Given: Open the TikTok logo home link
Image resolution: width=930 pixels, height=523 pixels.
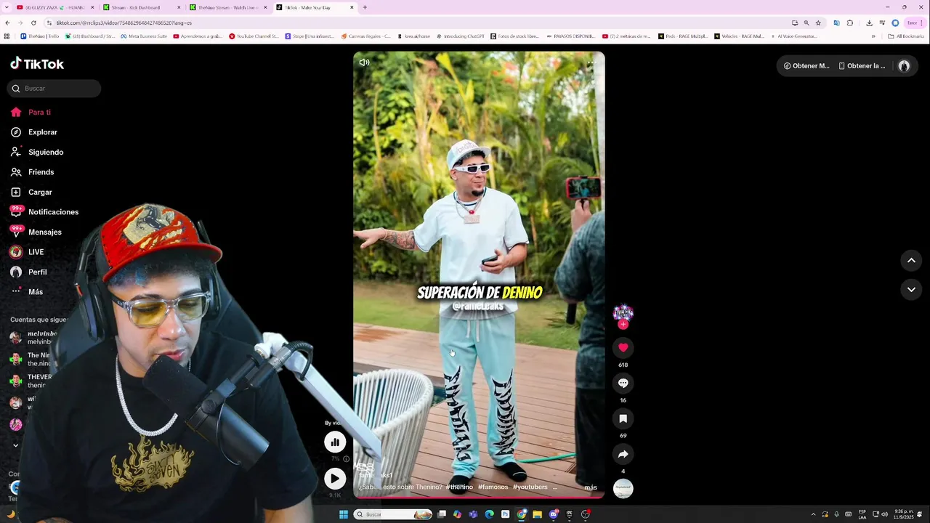Looking at the screenshot, I should 37,64.
